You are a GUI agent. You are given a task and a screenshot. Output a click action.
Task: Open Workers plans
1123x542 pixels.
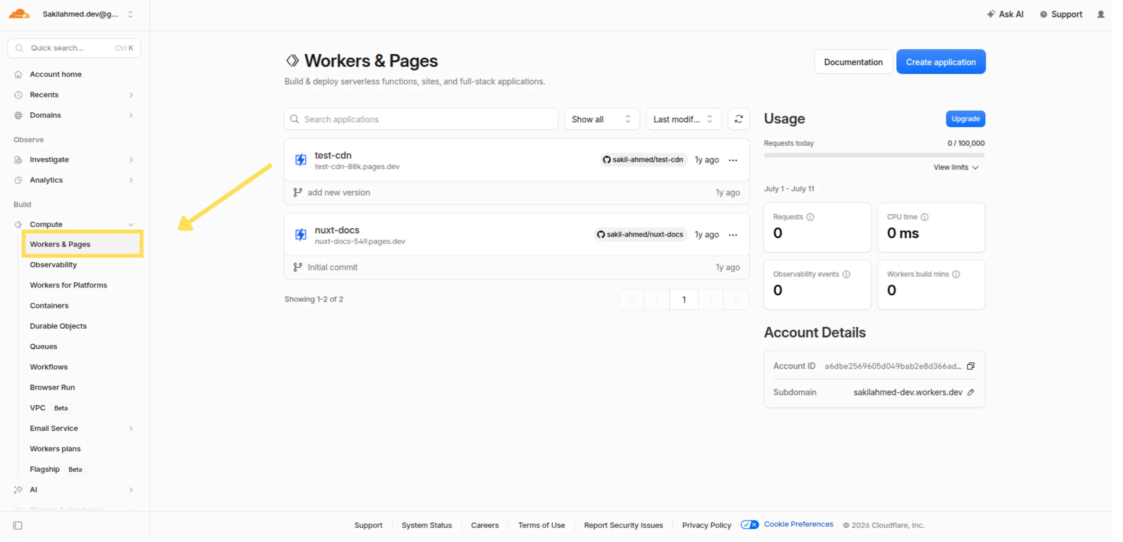pyautogui.click(x=55, y=449)
